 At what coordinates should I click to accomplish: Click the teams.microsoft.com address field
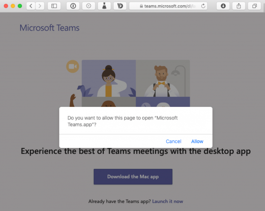coord(168,6)
